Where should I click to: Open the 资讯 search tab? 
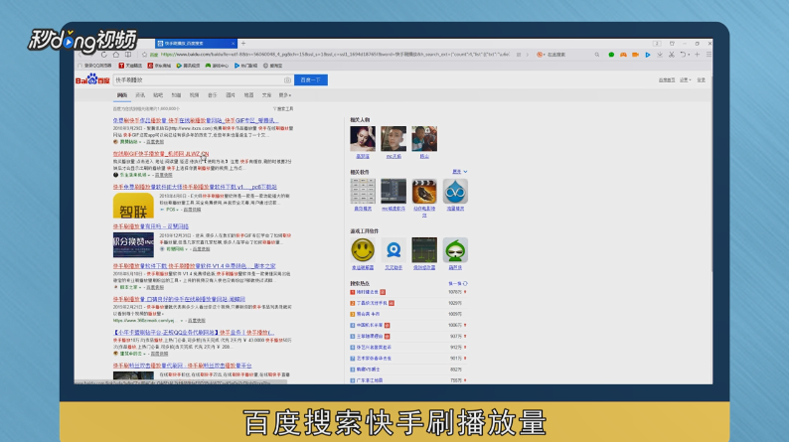coord(140,95)
